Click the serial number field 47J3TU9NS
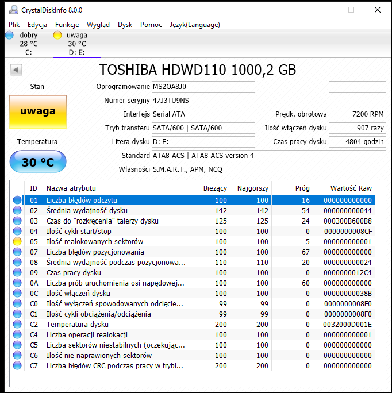Viewport: 392px width, 393px height. click(x=203, y=101)
